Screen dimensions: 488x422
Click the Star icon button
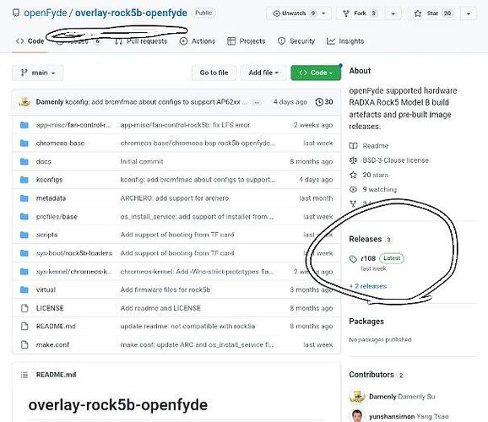tap(433, 14)
